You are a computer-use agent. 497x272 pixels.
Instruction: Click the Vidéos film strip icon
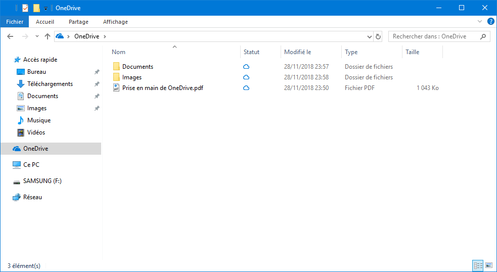[x=21, y=132]
